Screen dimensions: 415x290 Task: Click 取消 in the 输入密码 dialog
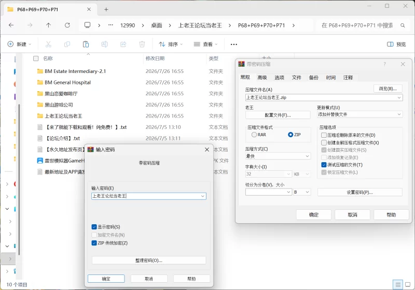tap(149, 279)
